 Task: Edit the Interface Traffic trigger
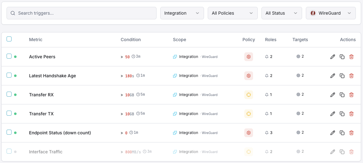[333, 152]
